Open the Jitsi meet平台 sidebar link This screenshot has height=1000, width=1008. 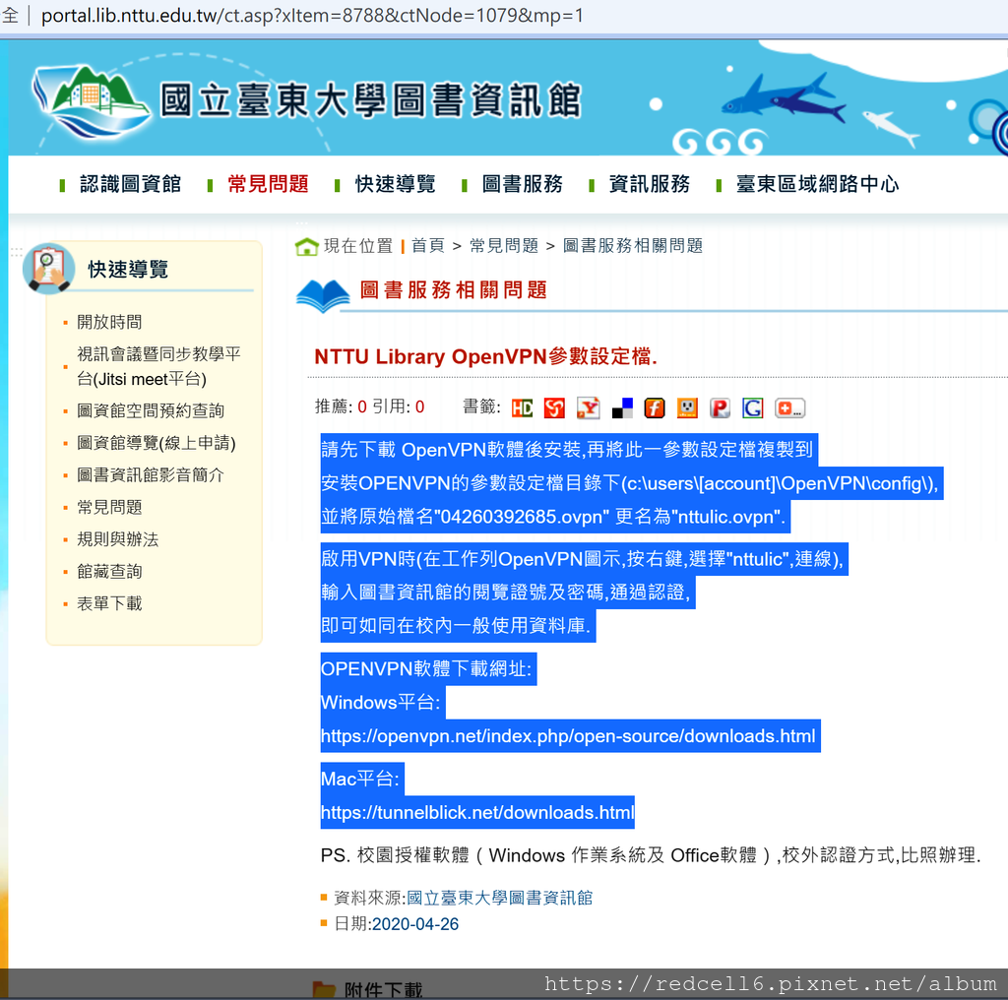(x=158, y=366)
